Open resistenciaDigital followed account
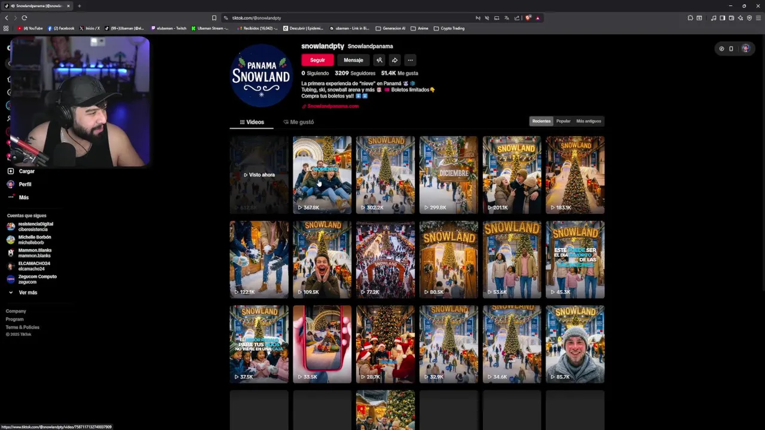This screenshot has height=430, width=765. [30, 226]
